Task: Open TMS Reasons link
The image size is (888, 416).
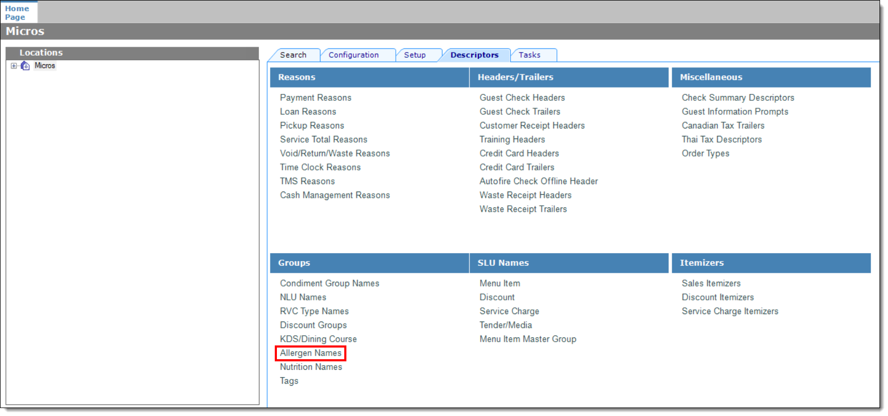Action: click(308, 181)
